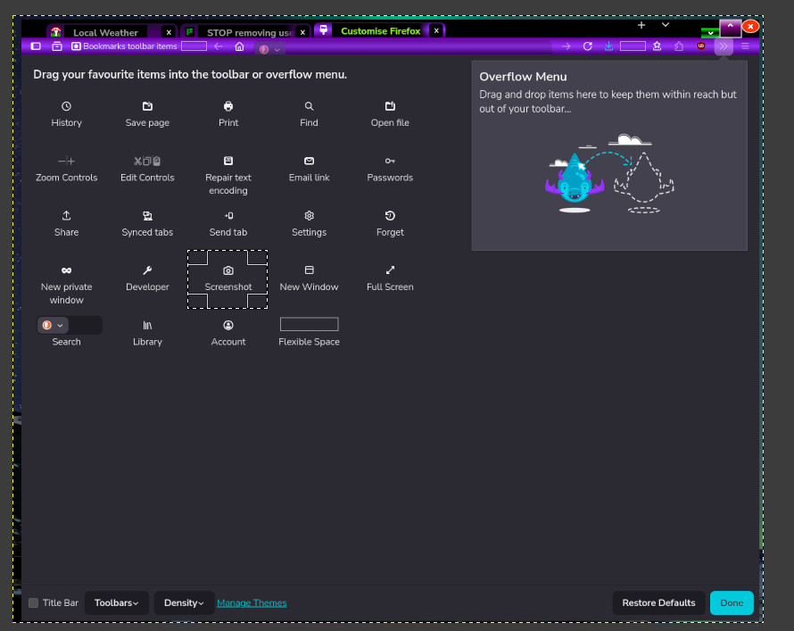This screenshot has width=794, height=631.
Task: Close the STOP removing tab
Action: pos(302,32)
